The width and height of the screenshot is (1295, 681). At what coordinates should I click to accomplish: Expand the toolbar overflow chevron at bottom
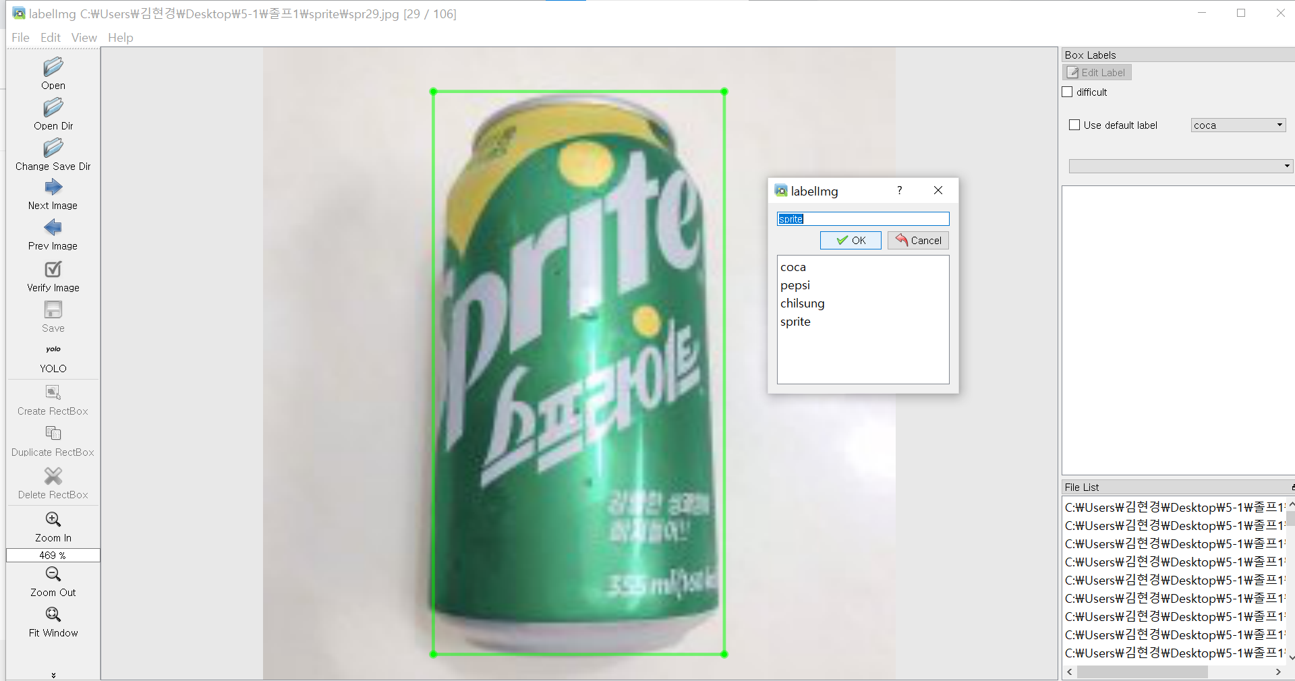pos(53,674)
